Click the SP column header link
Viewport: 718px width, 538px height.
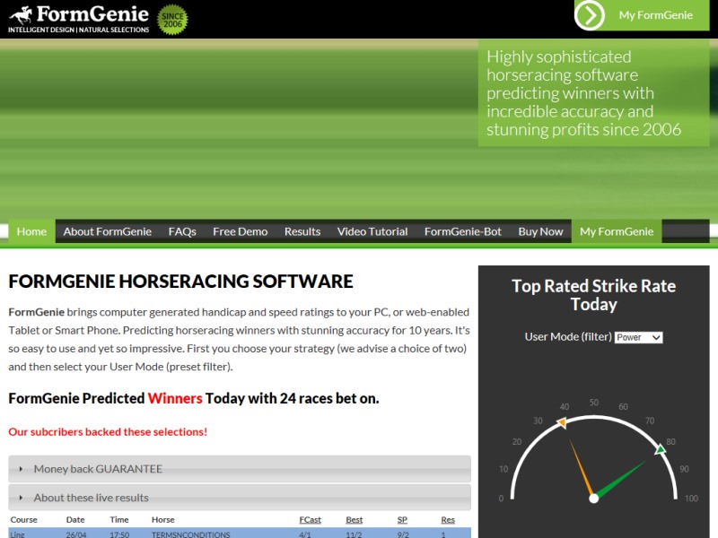pos(402,520)
